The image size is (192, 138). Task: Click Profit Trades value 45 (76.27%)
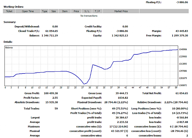click(x=120, y=113)
